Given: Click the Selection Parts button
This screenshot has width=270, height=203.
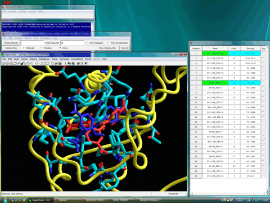Looking at the screenshot, I should (11, 48).
